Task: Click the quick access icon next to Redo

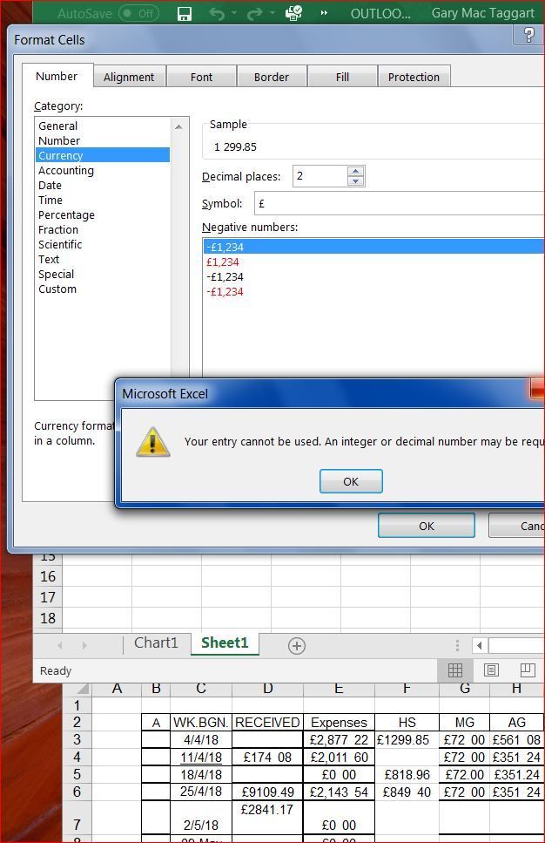Action: [x=293, y=13]
